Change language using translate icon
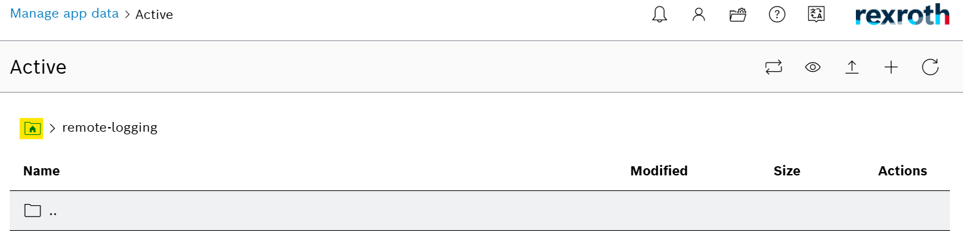Screen dimensions: 963x251 [x=816, y=15]
